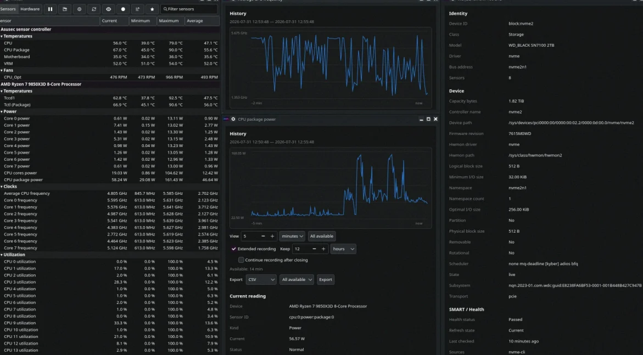This screenshot has height=355, width=643.
Task: Select the Average CPU frequency row
Action: pos(110,194)
